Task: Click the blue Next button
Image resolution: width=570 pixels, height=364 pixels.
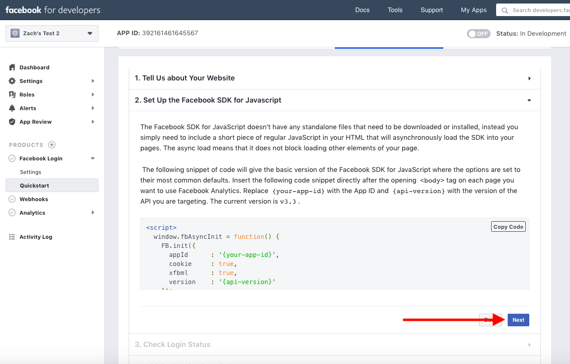Action: coord(518,320)
